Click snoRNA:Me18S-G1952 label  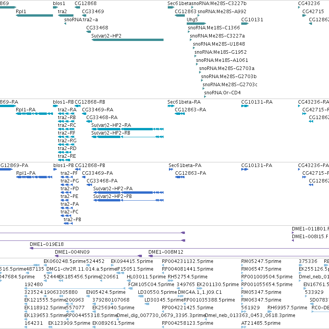tap(220, 52)
